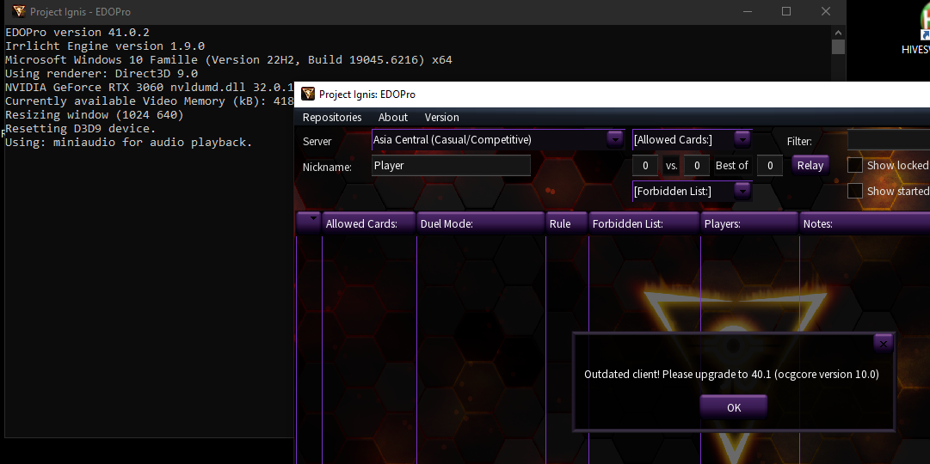Click the 'Using: miniaudio for audio playback.' line
The image size is (930, 464).
coord(129,143)
